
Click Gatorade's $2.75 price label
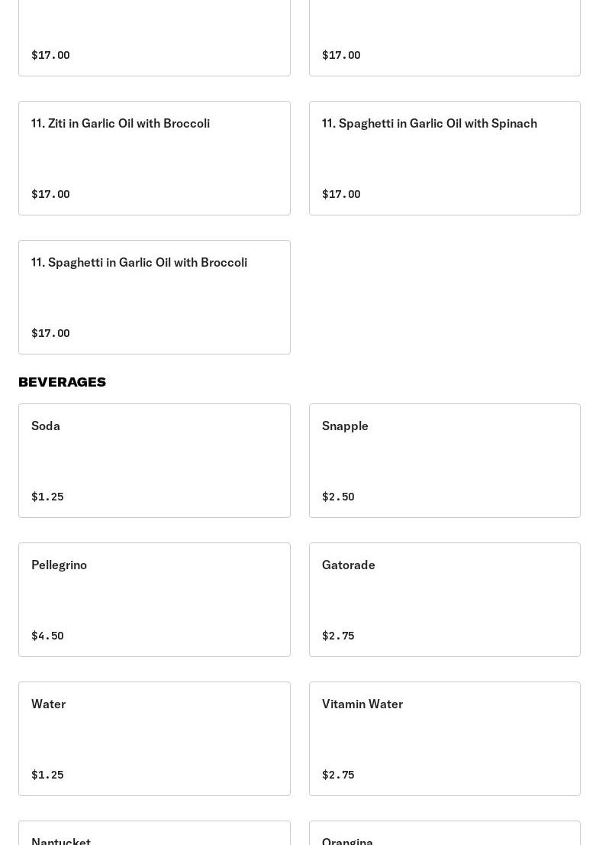point(338,636)
